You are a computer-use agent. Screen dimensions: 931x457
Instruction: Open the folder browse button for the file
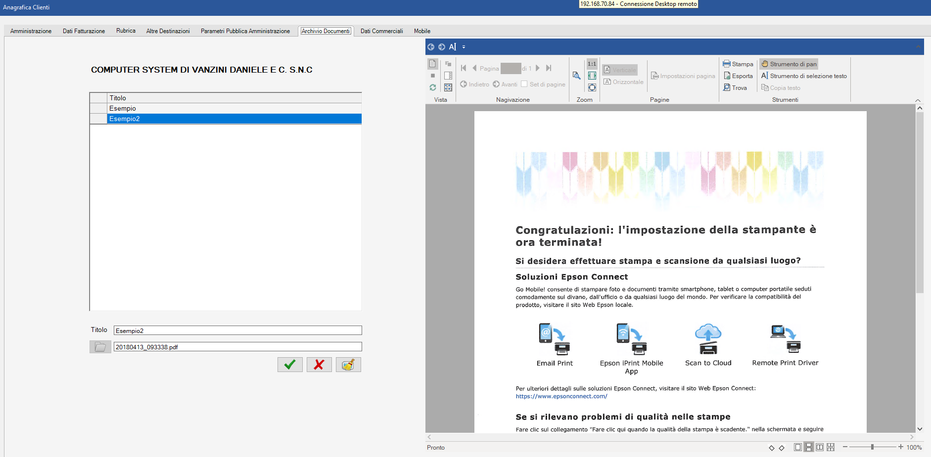pyautogui.click(x=100, y=347)
